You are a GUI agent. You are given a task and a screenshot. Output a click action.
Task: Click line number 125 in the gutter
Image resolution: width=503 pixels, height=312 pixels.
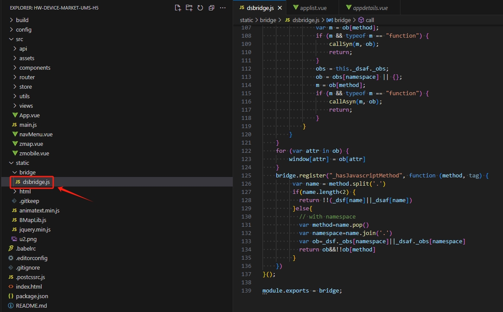coord(246,175)
